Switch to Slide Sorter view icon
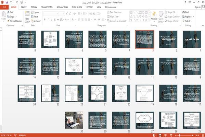This screenshot has width=205, height=137. click(160, 135)
